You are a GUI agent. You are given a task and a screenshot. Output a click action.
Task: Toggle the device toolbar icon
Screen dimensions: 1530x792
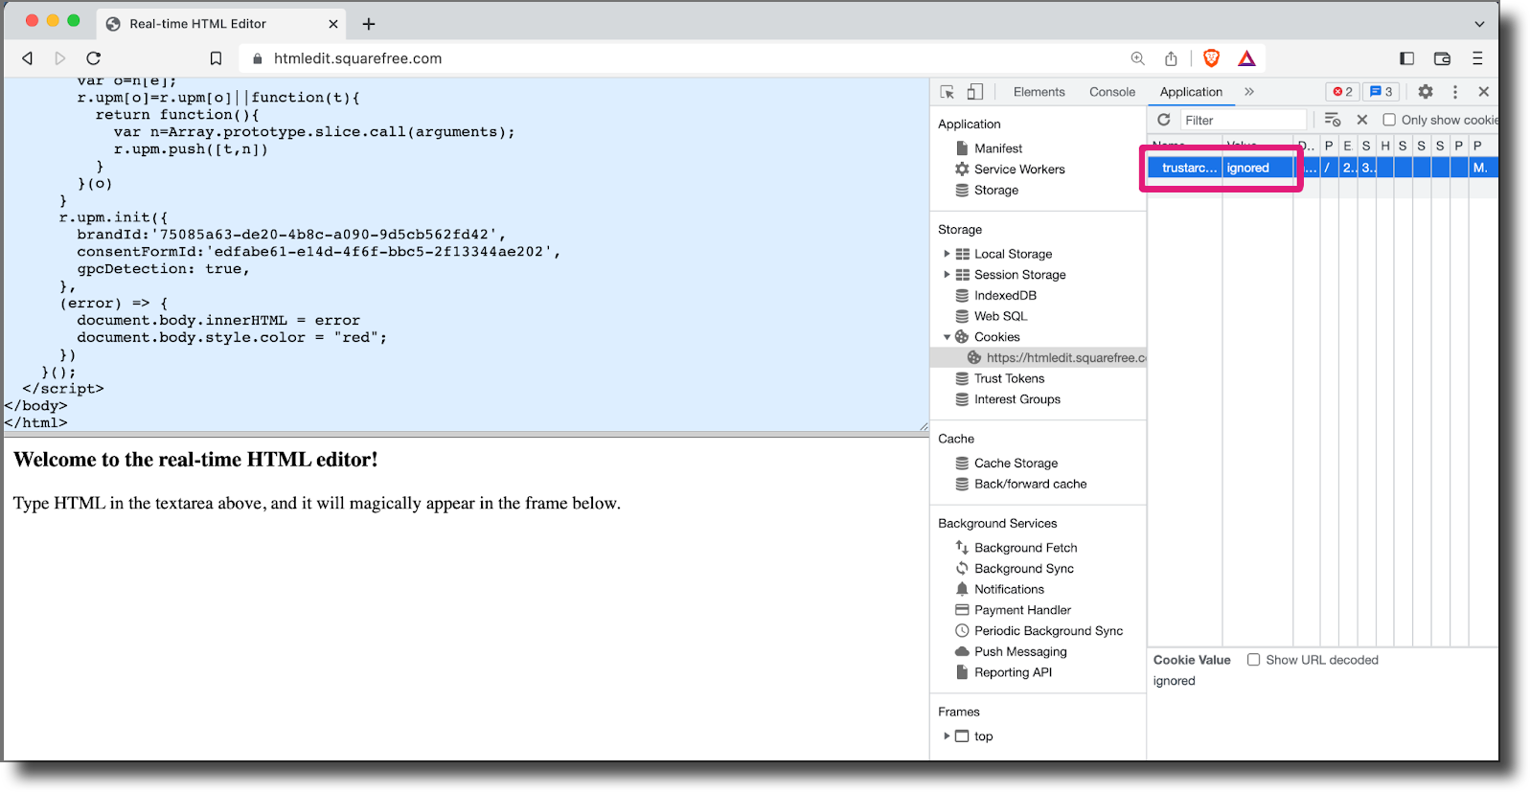[x=974, y=92]
